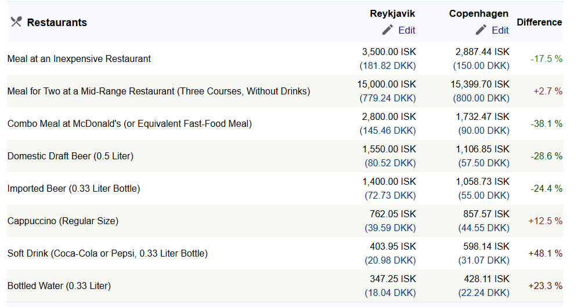Click the -24.4 % difference value
Screen dimensions: 585x307
coord(547,188)
